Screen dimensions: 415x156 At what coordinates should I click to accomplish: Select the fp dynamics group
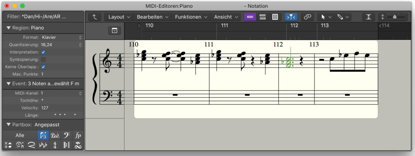click(x=78, y=135)
